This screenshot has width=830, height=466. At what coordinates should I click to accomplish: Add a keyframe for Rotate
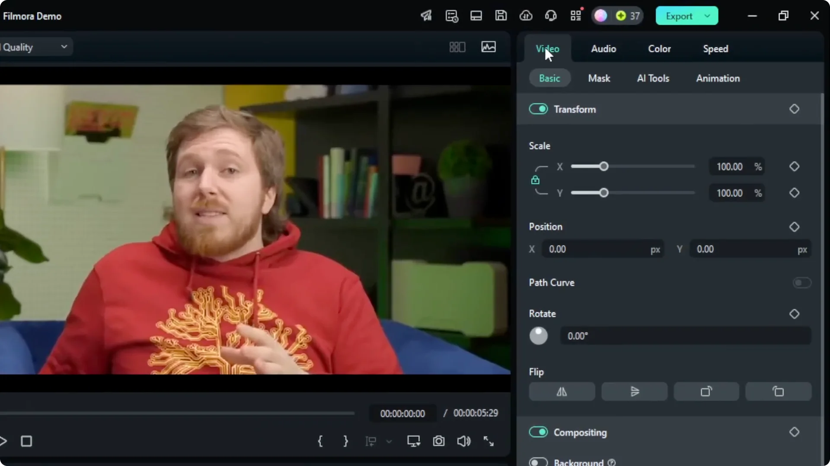[795, 314]
